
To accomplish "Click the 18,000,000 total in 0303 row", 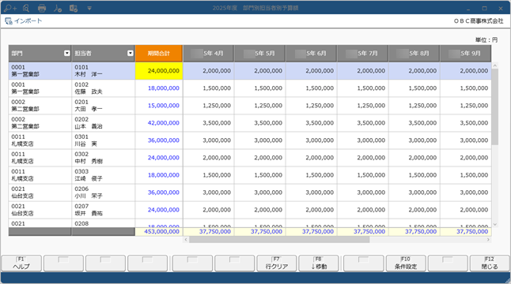I will [159, 175].
